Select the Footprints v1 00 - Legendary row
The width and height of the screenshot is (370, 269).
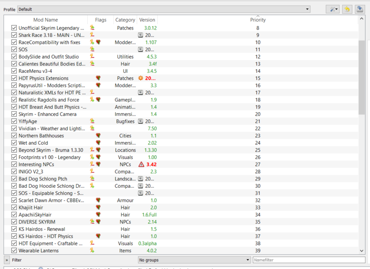pos(181,157)
